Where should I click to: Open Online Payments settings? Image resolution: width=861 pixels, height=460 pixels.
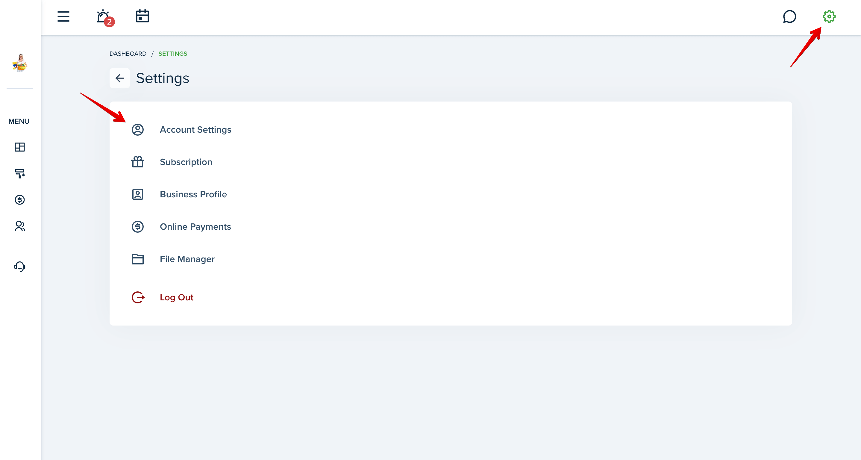pyautogui.click(x=195, y=227)
